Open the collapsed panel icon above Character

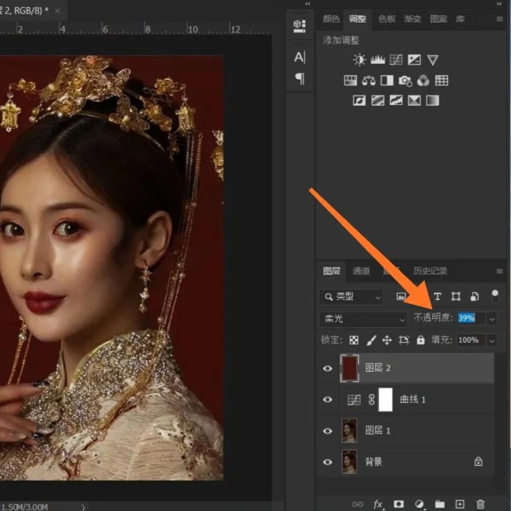click(x=299, y=26)
